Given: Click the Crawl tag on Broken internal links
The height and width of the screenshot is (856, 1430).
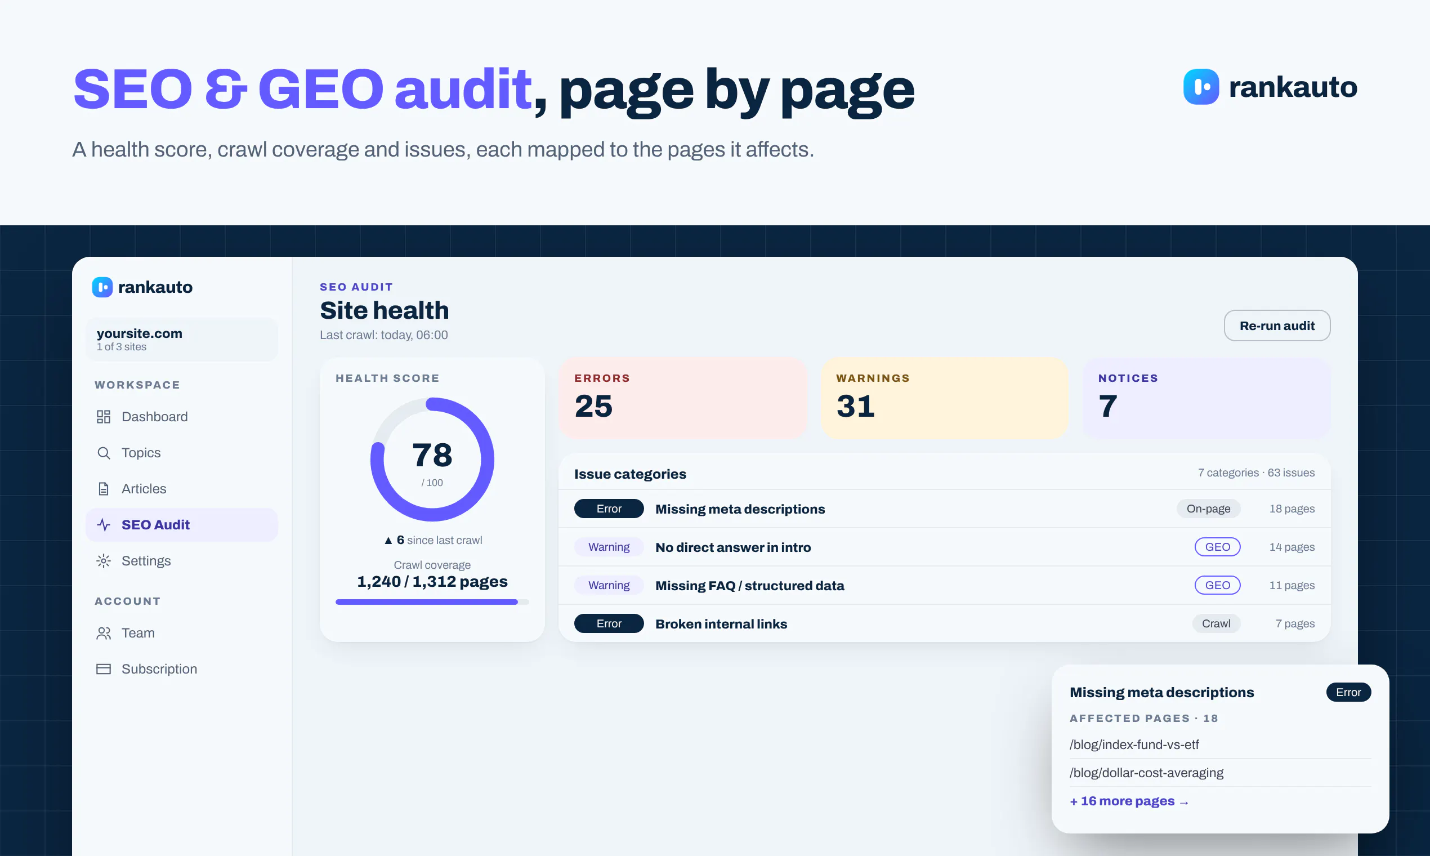Looking at the screenshot, I should coord(1216,623).
